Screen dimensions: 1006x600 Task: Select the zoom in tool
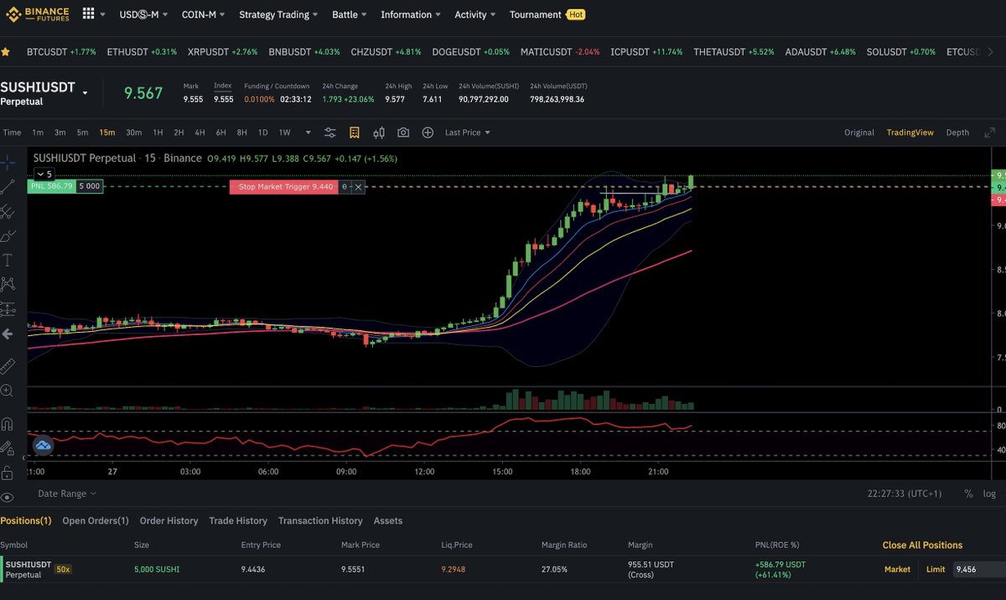tap(8, 391)
